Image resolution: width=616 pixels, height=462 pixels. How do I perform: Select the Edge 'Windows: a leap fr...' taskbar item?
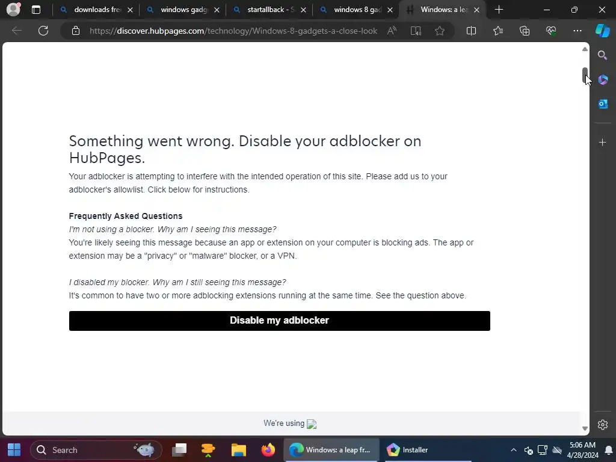click(x=331, y=450)
